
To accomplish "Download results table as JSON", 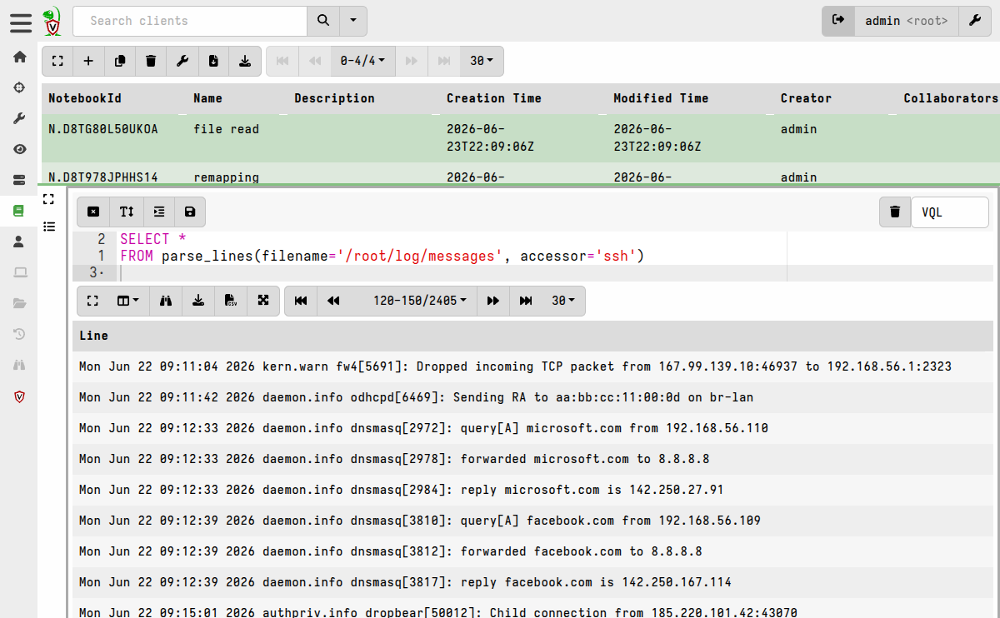I will (198, 301).
